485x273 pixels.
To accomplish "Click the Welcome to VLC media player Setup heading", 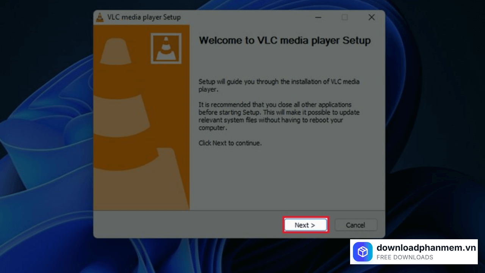I will tap(285, 41).
